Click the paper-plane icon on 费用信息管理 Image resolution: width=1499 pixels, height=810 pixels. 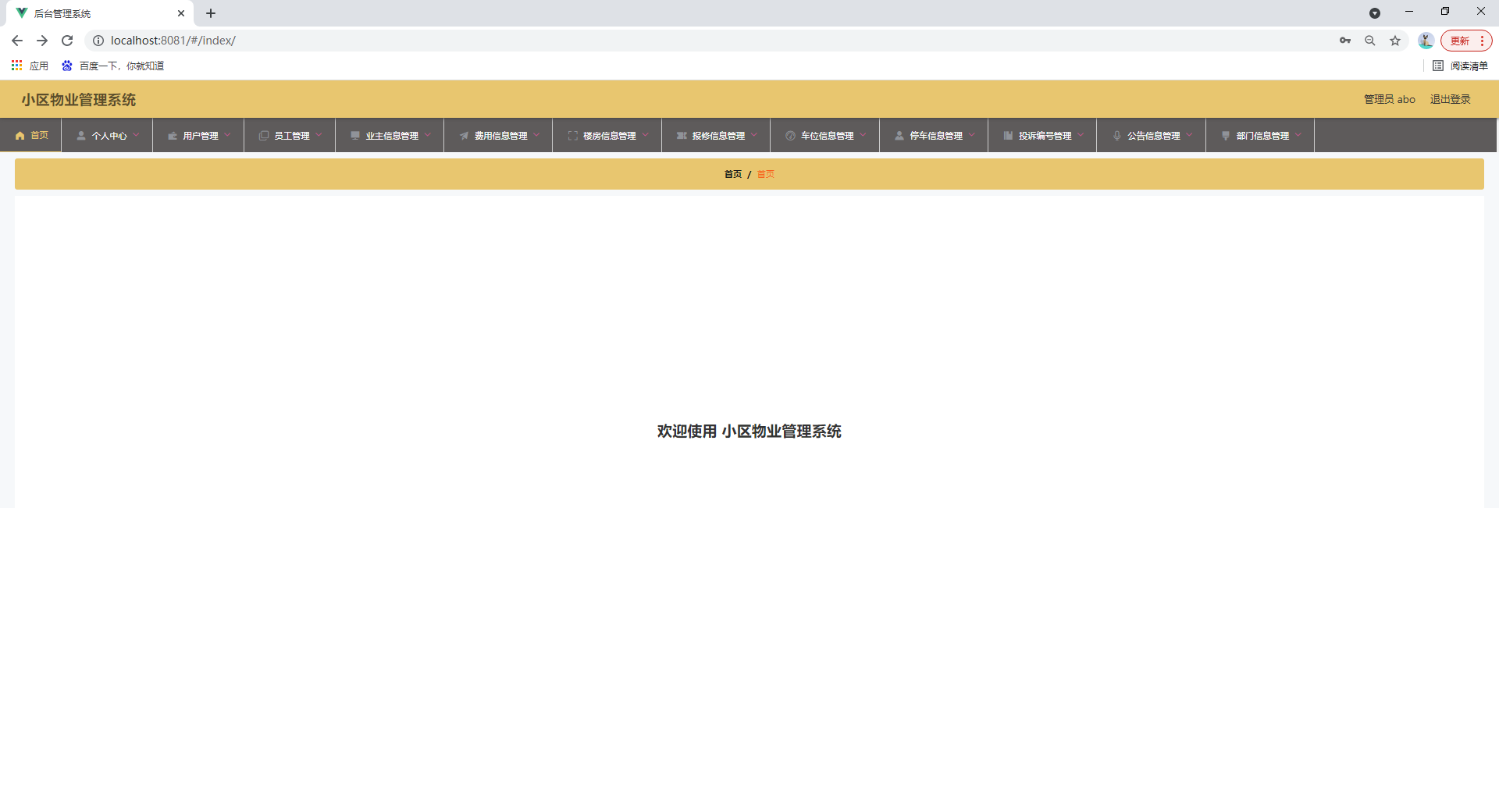[x=465, y=135]
